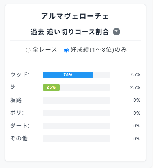153x168 pixels.
Task: Click the 25% value beside 芝
Action: [x=135, y=87]
